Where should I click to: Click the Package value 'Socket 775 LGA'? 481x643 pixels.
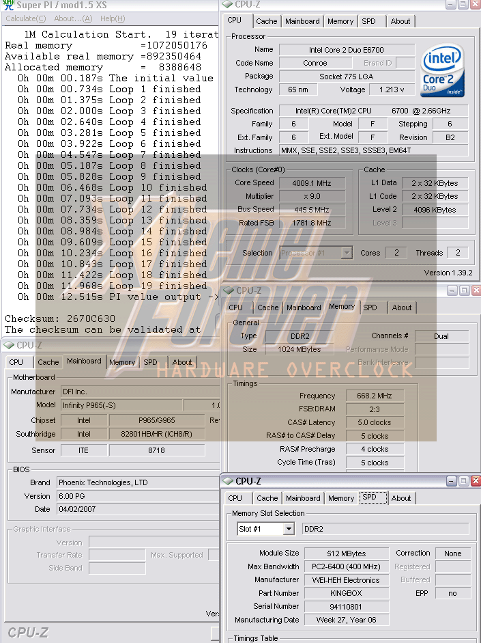[347, 77]
